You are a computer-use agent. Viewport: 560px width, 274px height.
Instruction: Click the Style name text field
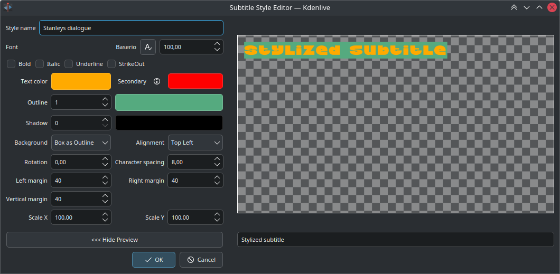point(131,27)
